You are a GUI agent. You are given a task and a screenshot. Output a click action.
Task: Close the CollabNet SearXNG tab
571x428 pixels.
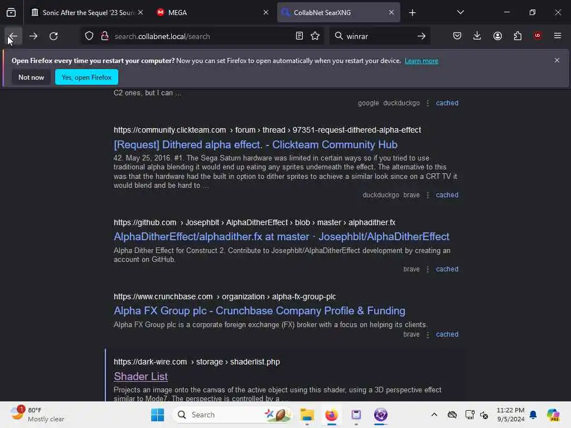pos(391,12)
